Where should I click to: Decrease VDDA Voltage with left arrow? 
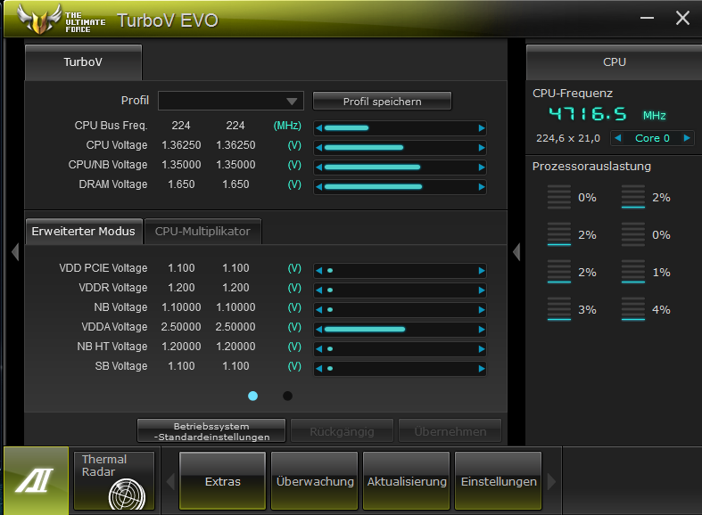(x=318, y=330)
